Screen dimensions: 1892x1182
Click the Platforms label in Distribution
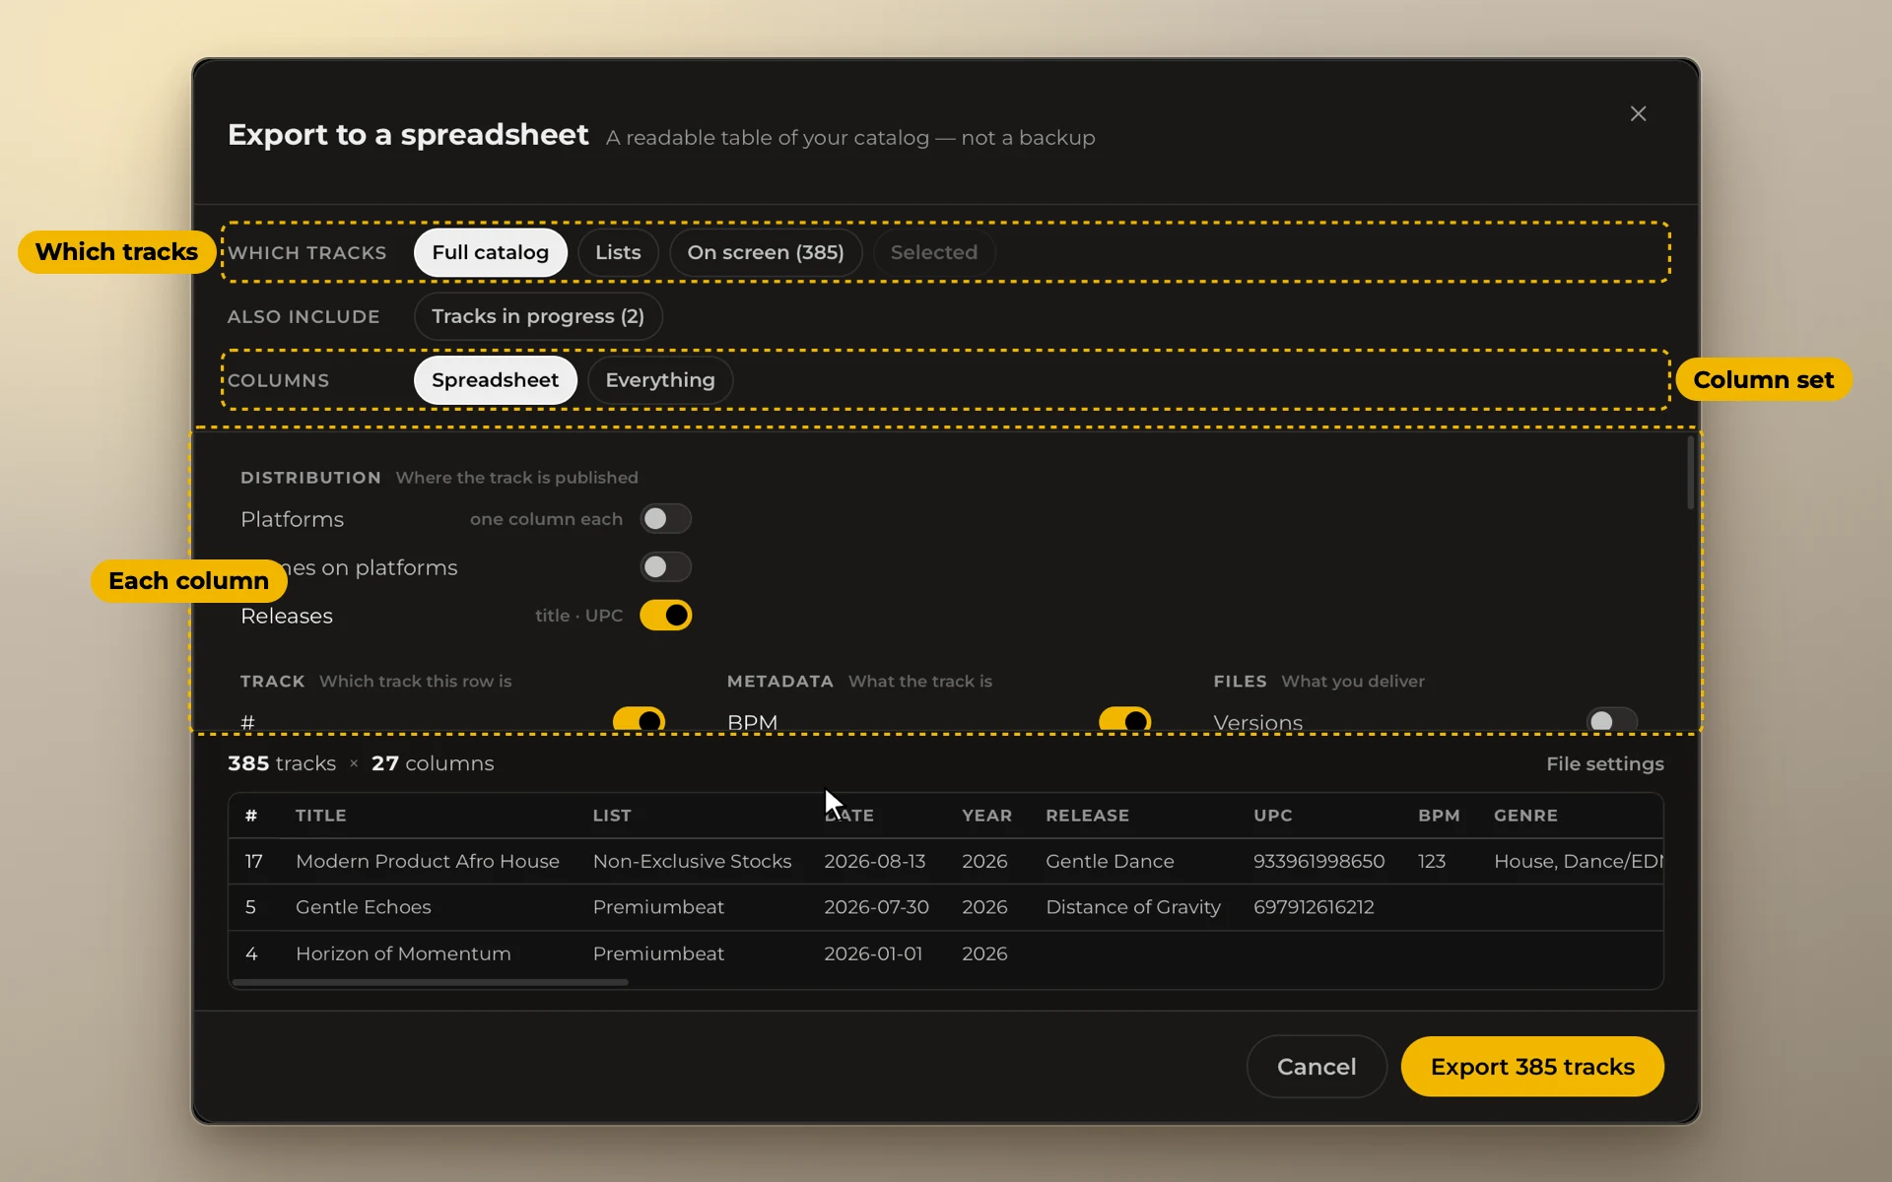292,519
